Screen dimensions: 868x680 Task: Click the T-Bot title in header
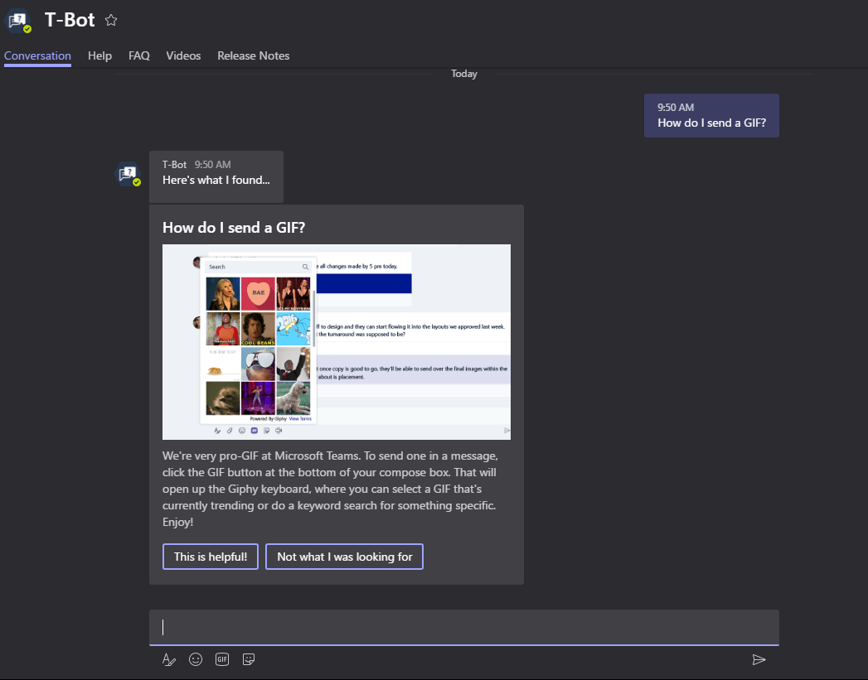pyautogui.click(x=70, y=20)
